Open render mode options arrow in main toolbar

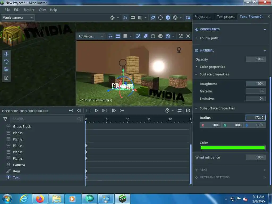(181, 18)
